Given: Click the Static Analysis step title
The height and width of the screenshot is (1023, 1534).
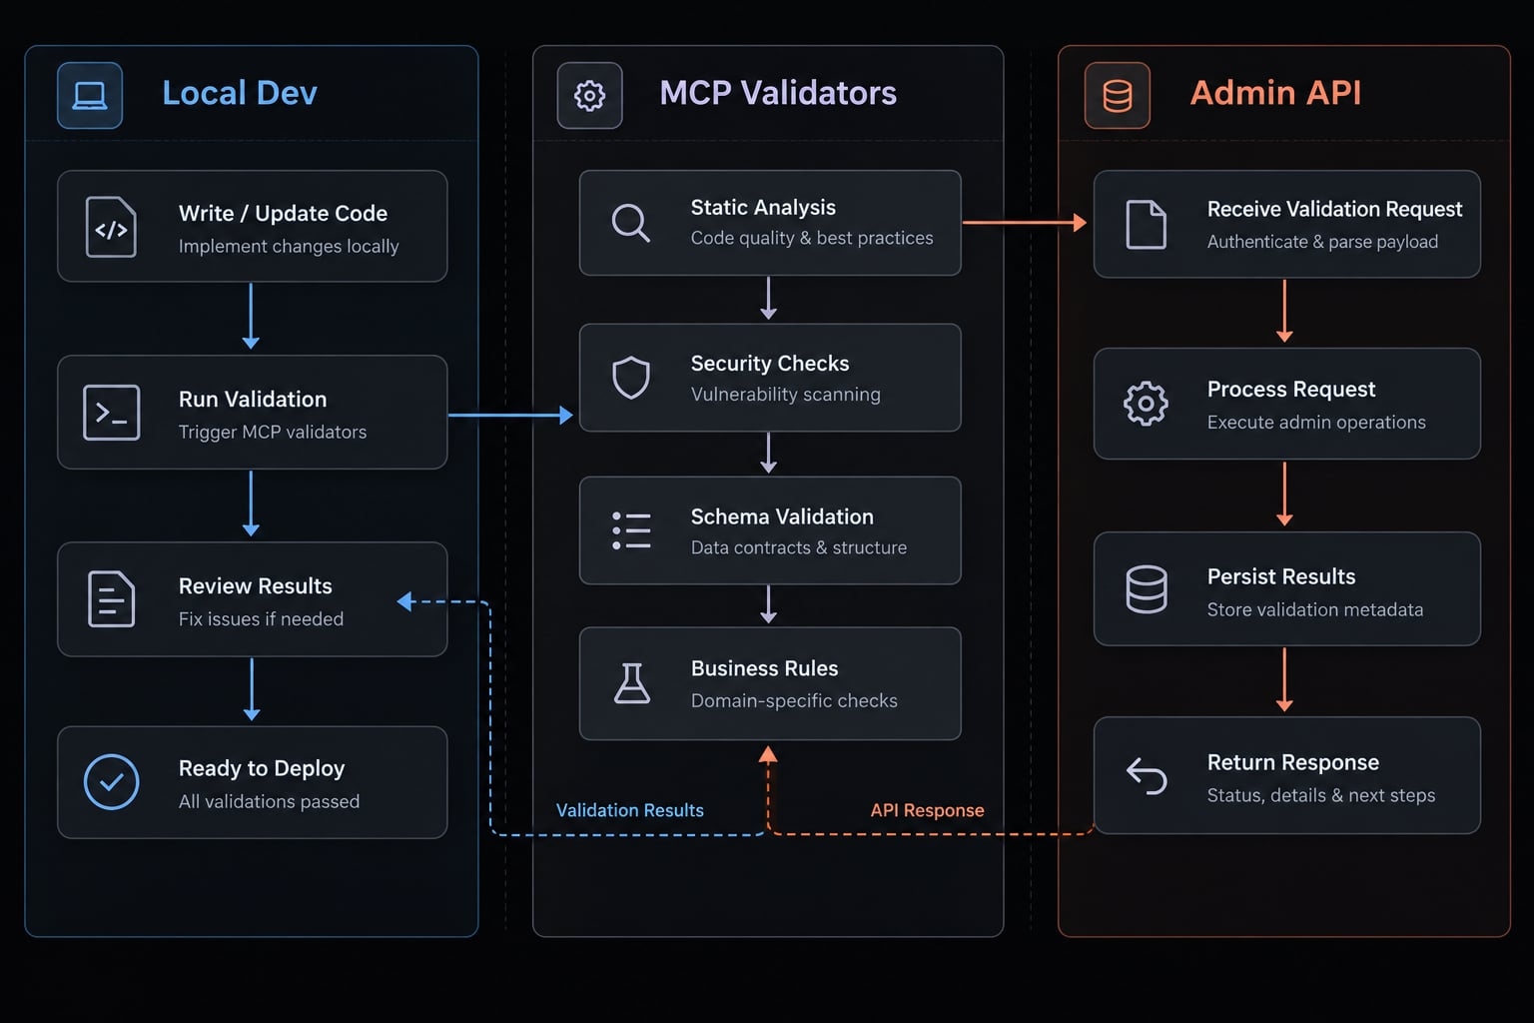Looking at the screenshot, I should click(x=763, y=208).
